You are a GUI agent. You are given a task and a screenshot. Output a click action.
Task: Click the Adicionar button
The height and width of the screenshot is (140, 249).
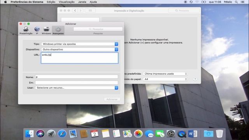pos(112,99)
